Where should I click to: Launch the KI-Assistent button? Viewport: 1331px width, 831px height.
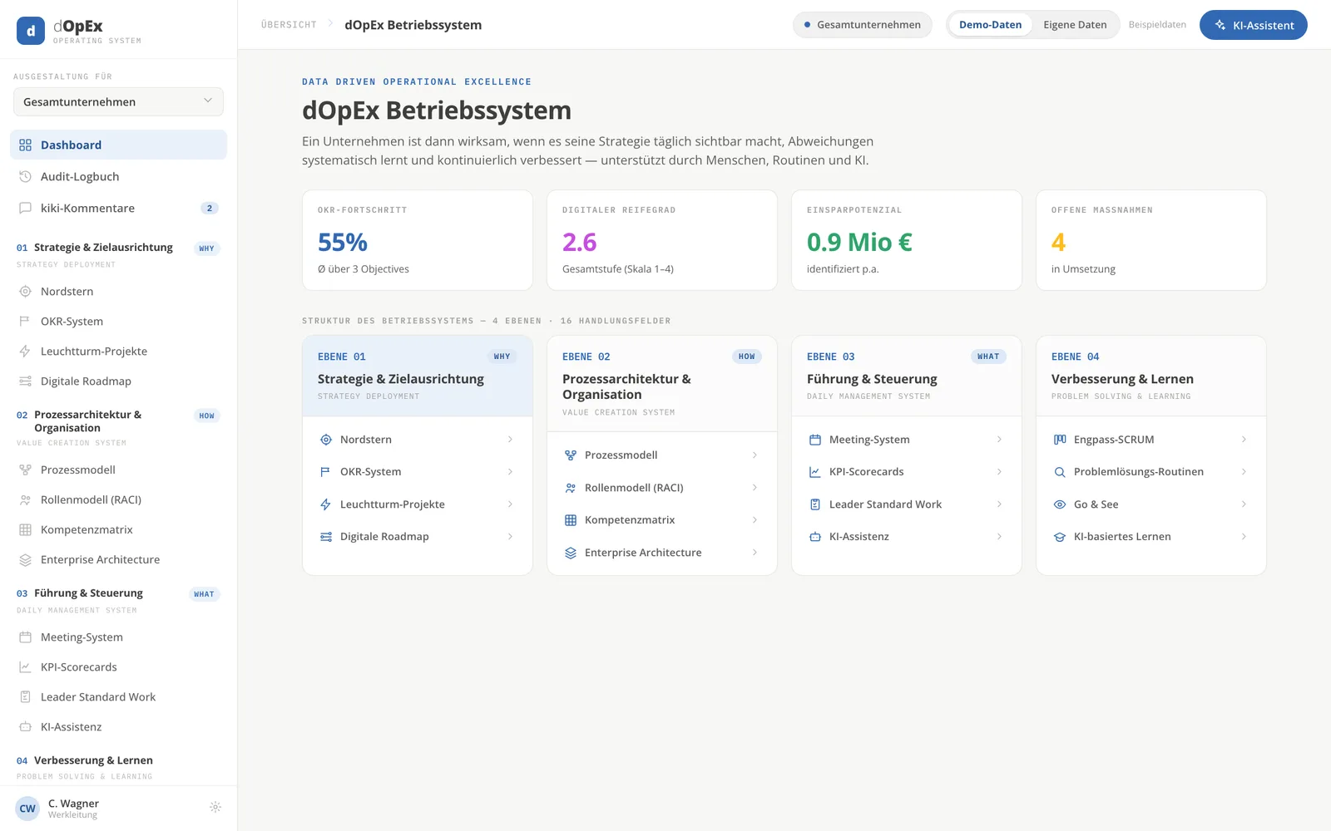pos(1253,25)
